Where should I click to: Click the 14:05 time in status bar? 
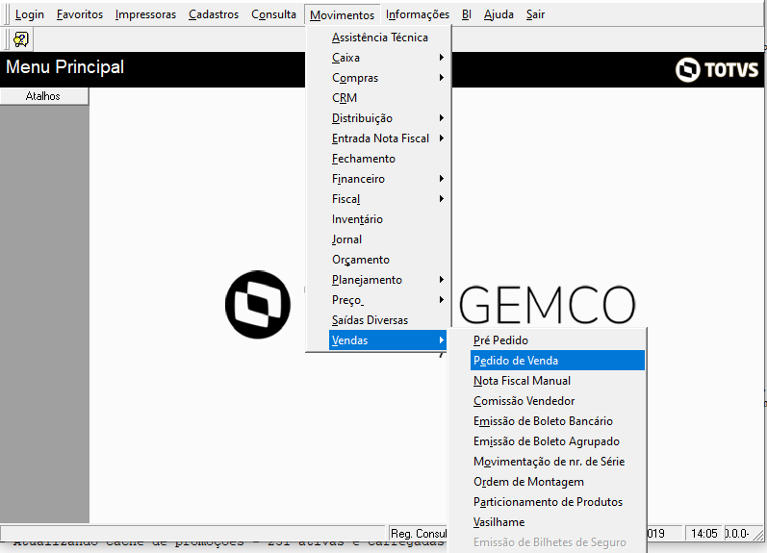tap(703, 534)
